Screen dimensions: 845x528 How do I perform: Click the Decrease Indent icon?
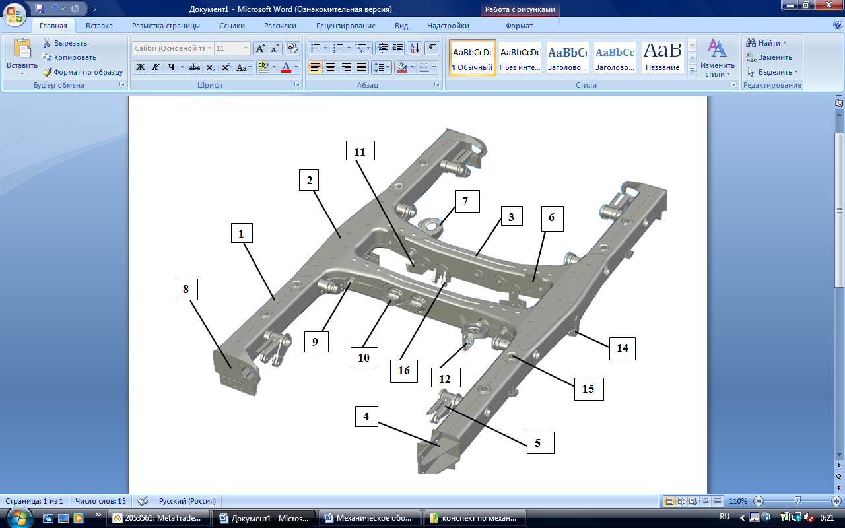pos(383,48)
